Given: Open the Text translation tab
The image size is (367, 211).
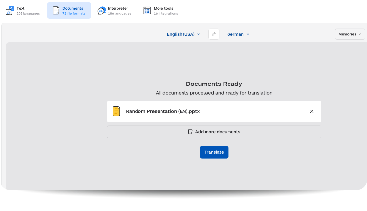Looking at the screenshot, I should click(x=23, y=11).
